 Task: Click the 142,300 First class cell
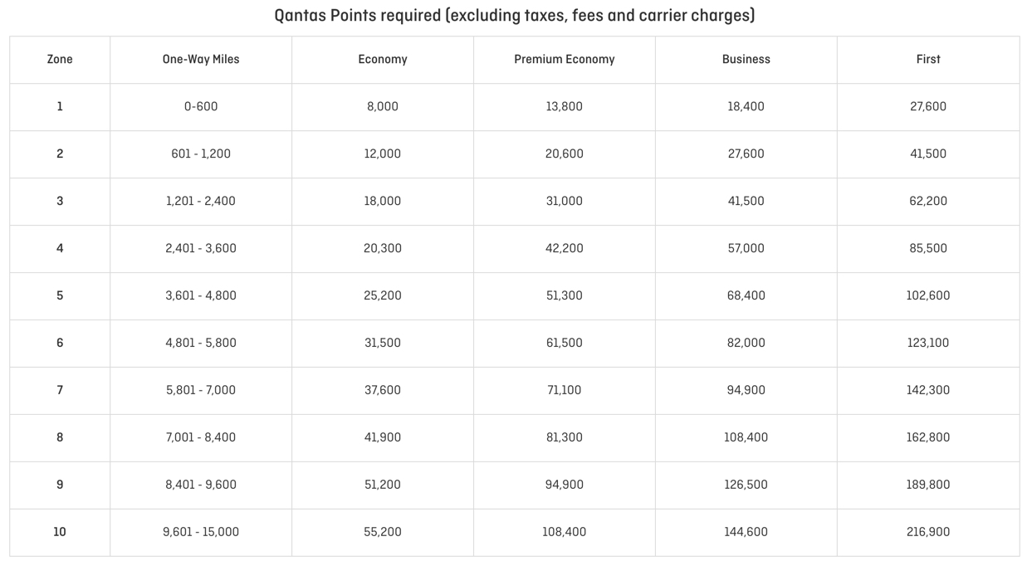(x=928, y=390)
